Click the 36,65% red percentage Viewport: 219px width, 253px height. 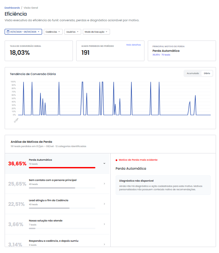(x=17, y=163)
